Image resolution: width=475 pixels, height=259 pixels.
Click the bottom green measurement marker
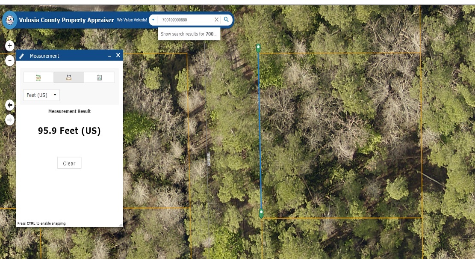261,213
